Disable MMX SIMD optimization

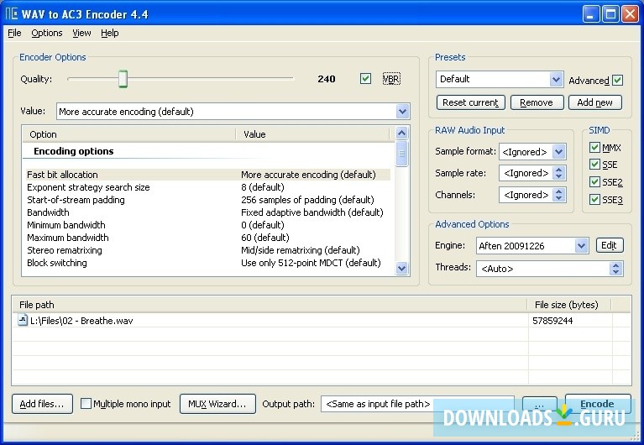(594, 148)
